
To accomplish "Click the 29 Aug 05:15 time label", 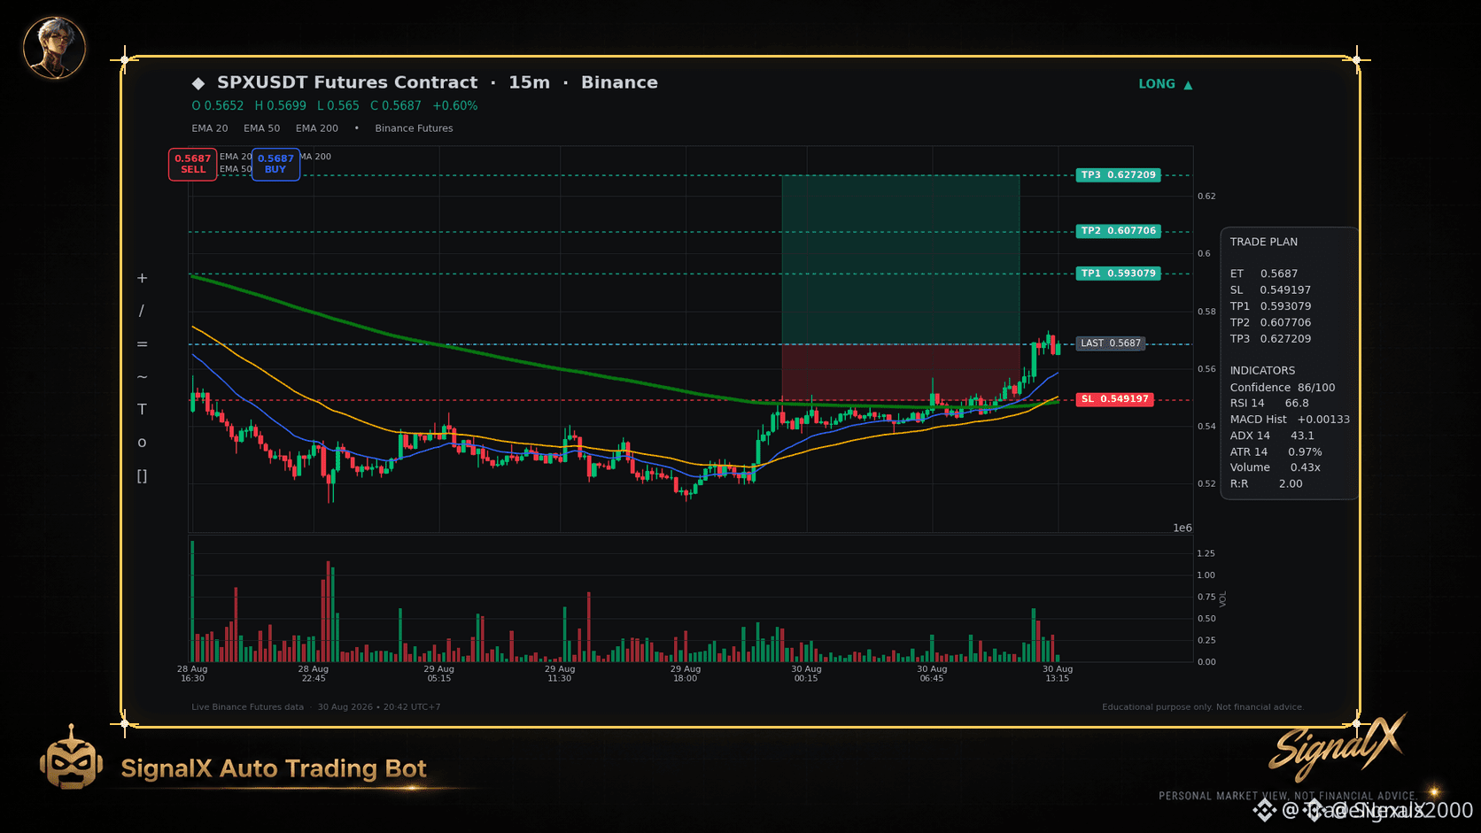I will (439, 674).
